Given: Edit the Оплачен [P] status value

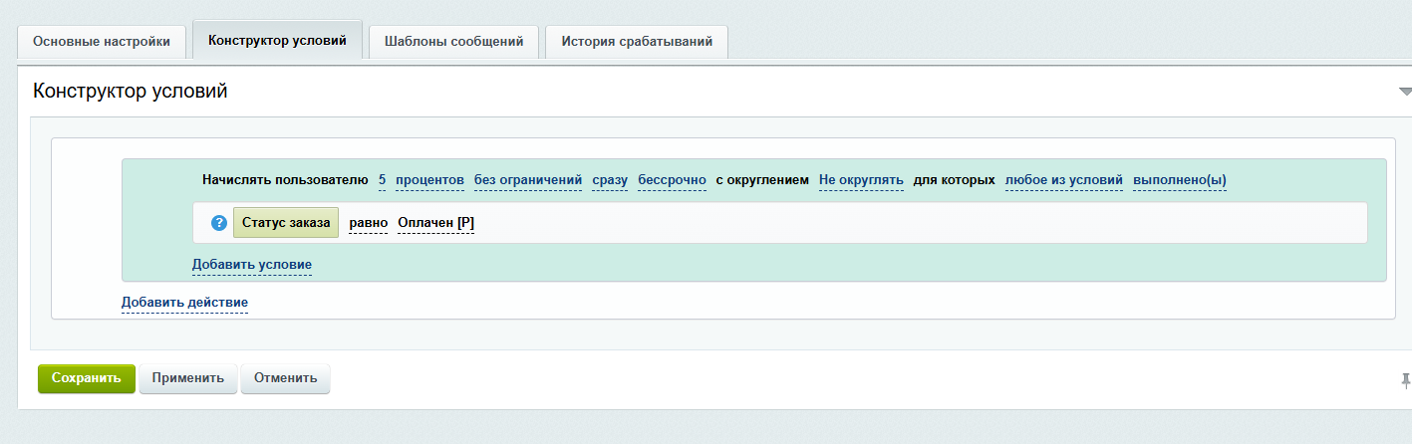Looking at the screenshot, I should pyautogui.click(x=435, y=223).
